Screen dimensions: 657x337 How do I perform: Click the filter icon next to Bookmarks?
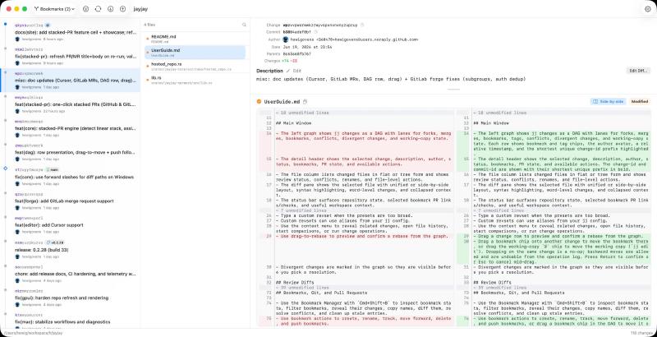click(x=86, y=9)
